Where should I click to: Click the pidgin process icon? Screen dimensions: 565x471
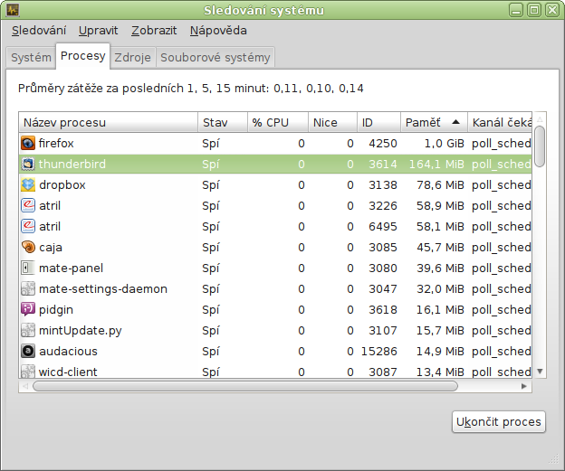pyautogui.click(x=28, y=309)
